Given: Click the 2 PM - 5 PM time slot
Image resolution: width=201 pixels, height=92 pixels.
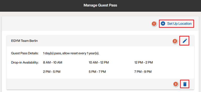Looking at the screenshot, I should [52, 72].
